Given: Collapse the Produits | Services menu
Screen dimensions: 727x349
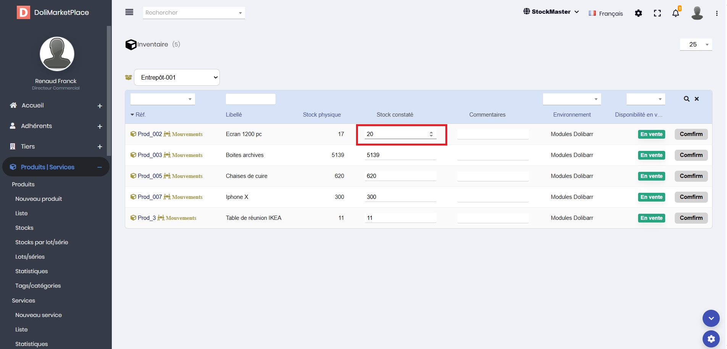Looking at the screenshot, I should coord(100,167).
